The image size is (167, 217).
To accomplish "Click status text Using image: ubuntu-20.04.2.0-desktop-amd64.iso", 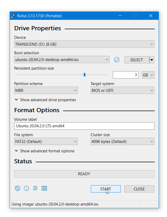I will click(55, 204).
